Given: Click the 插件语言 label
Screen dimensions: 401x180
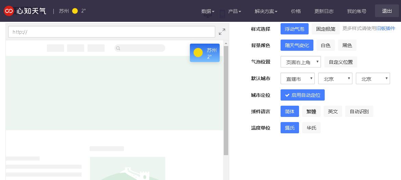Looking at the screenshot, I should [261, 111].
